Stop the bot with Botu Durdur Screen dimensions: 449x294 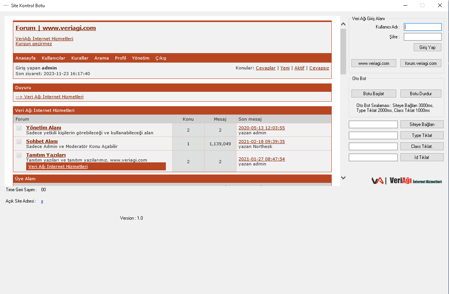pos(421,94)
